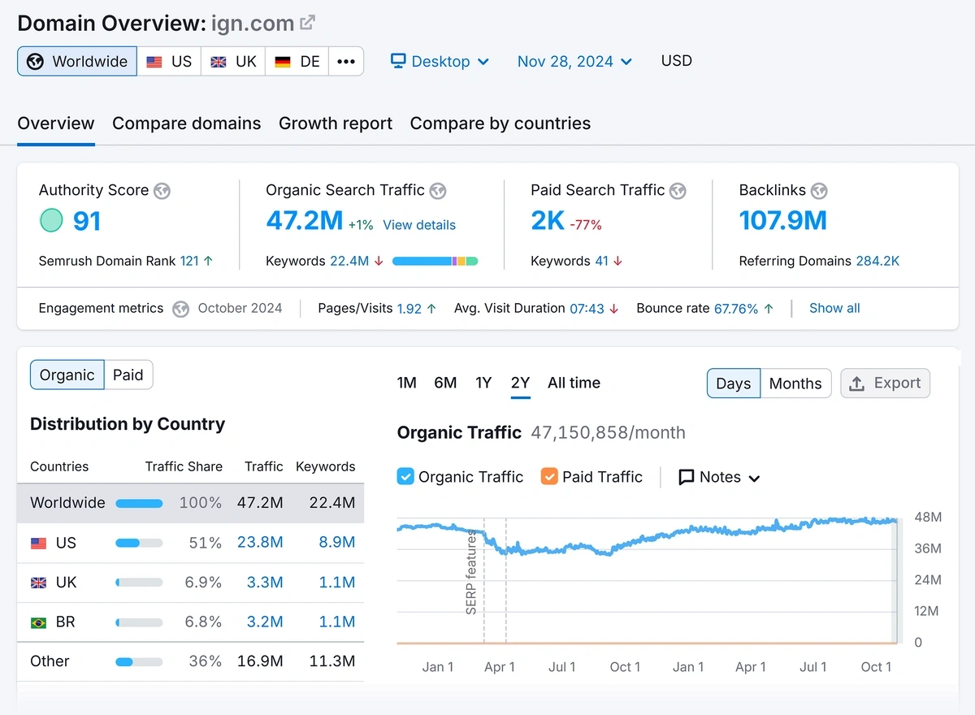The height and width of the screenshot is (715, 975).
Task: Select the US database button
Action: 169,62
